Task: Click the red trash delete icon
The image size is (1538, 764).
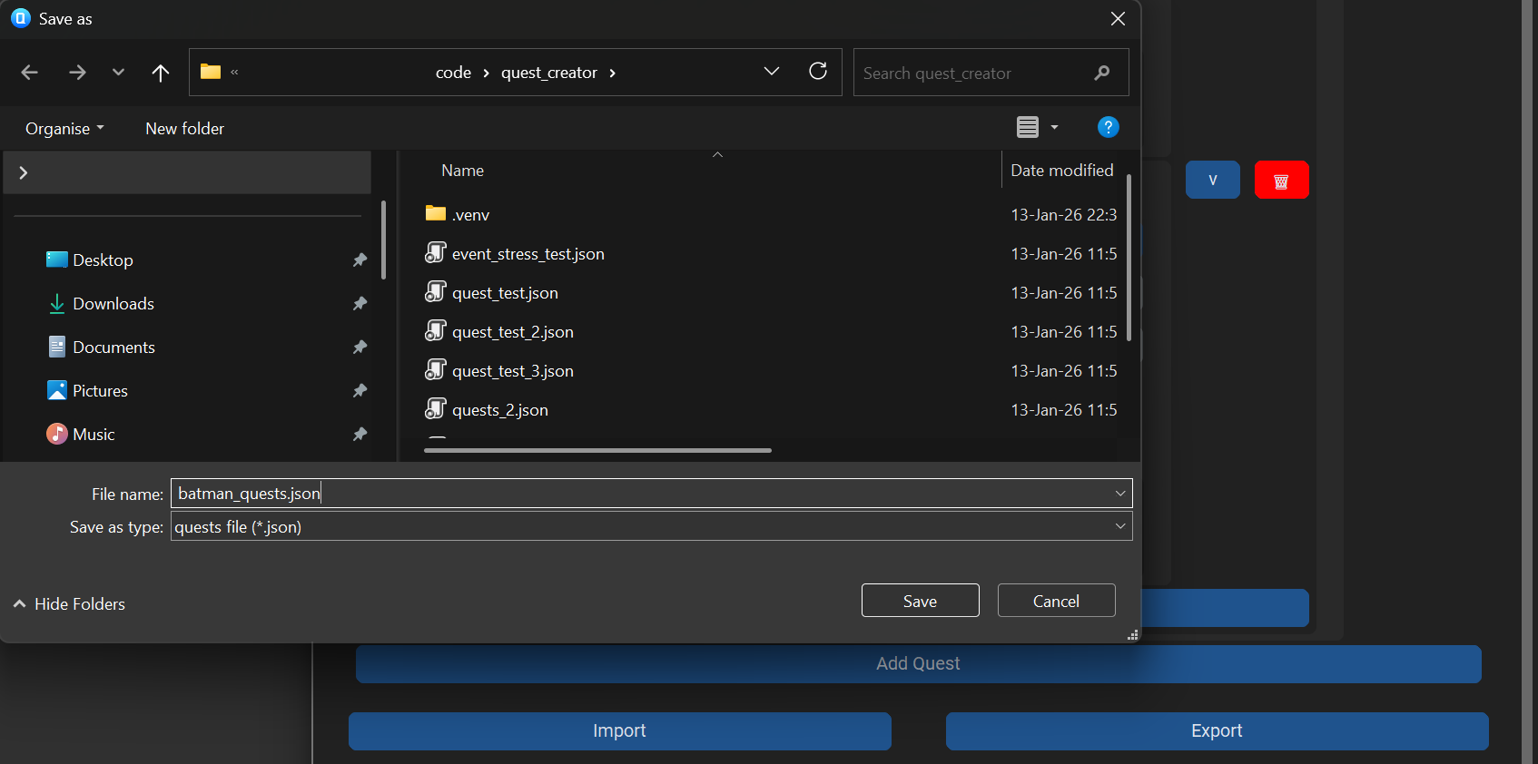Action: click(1282, 180)
